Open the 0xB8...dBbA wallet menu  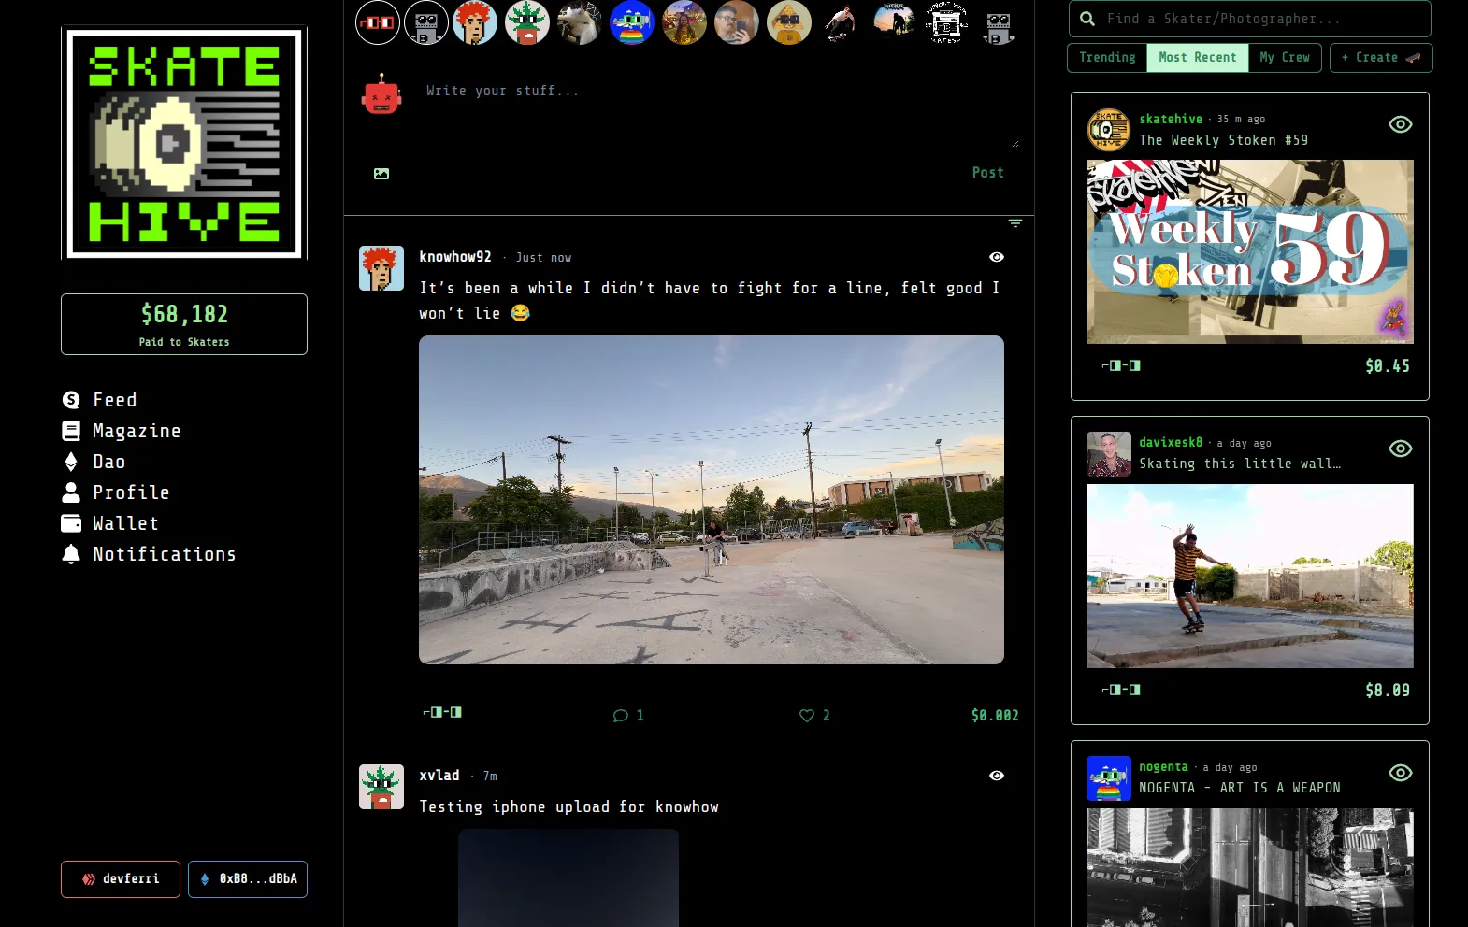pos(248,879)
